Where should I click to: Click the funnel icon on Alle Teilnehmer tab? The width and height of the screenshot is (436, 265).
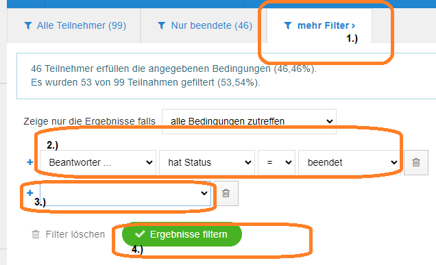point(28,25)
